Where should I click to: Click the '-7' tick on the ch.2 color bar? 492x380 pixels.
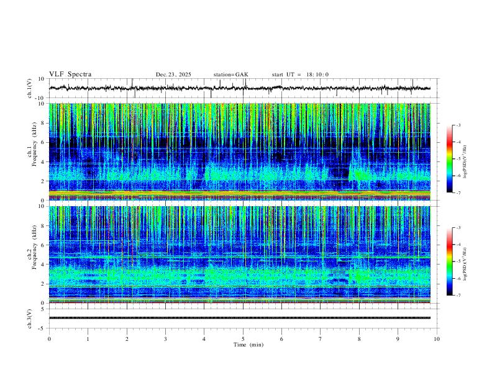click(x=458, y=296)
